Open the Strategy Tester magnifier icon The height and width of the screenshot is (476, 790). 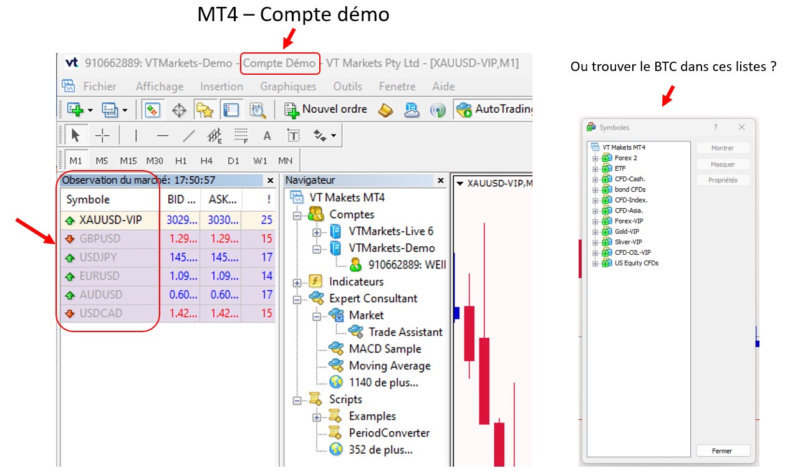coord(258,110)
